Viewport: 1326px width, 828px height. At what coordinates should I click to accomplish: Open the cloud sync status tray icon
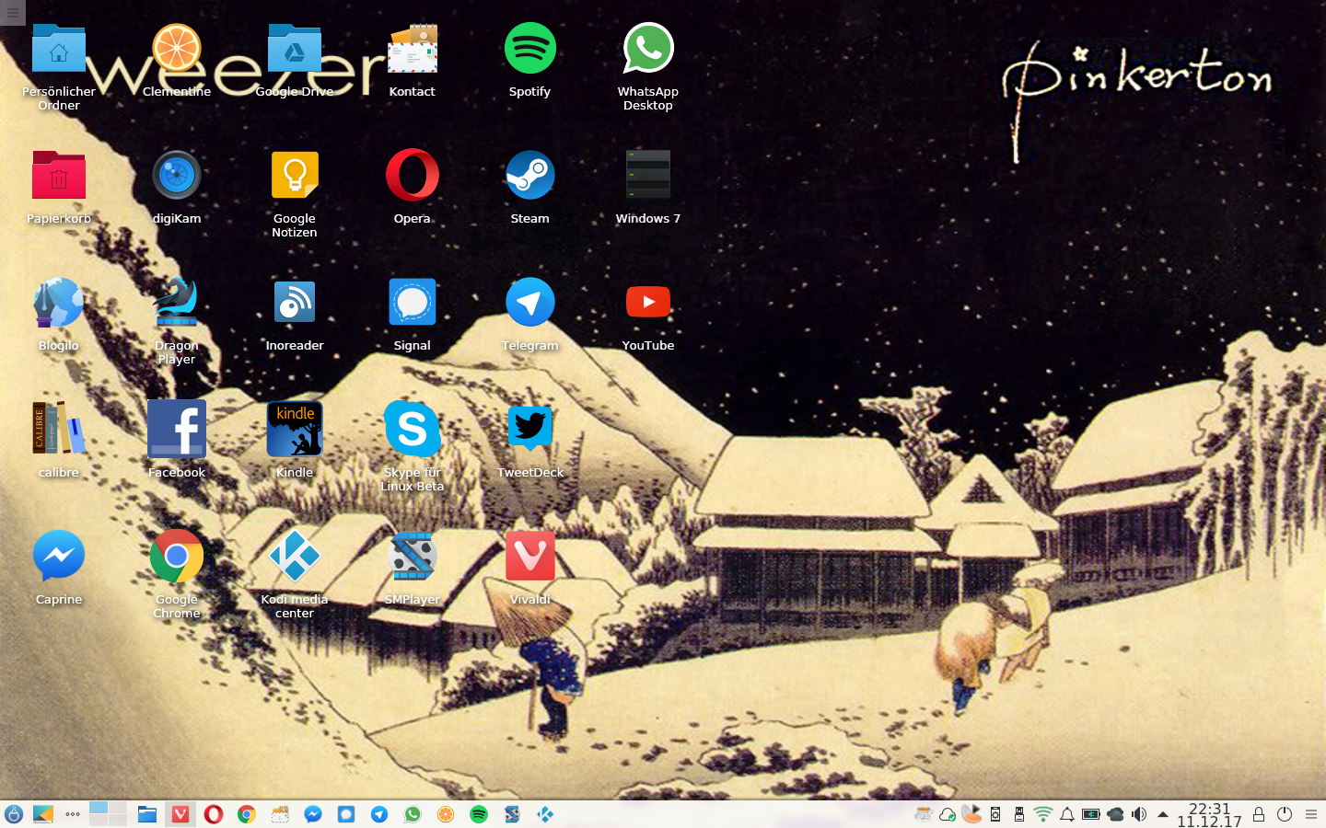coord(948,814)
